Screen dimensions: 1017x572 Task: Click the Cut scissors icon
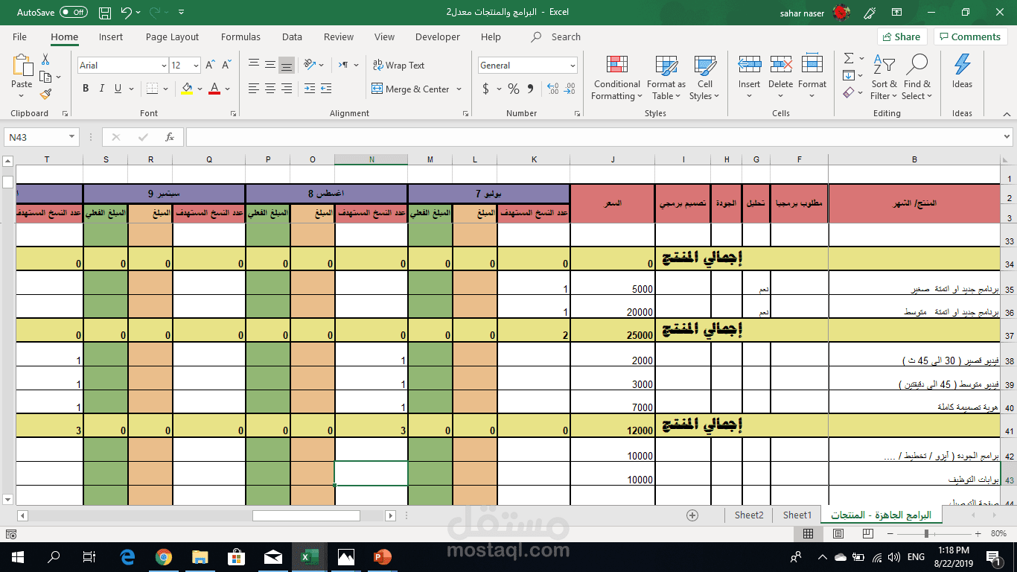point(45,60)
